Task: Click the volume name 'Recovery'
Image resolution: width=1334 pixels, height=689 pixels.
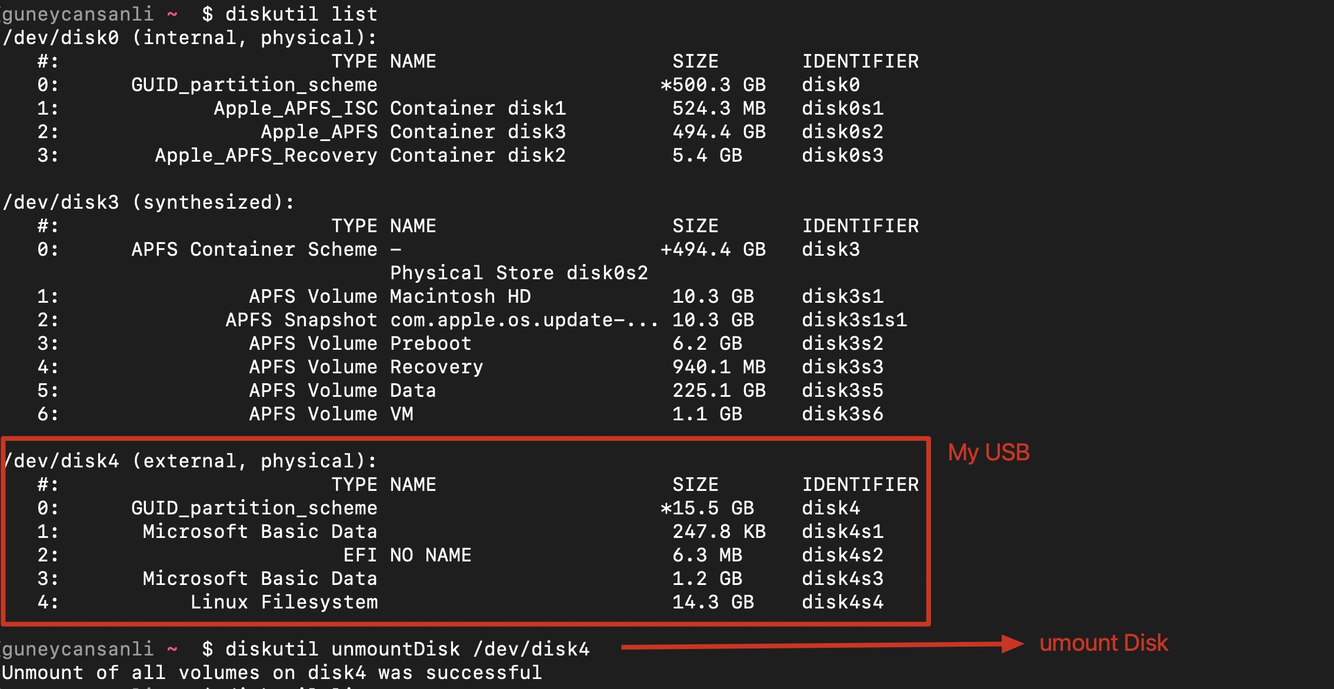Action: click(436, 367)
